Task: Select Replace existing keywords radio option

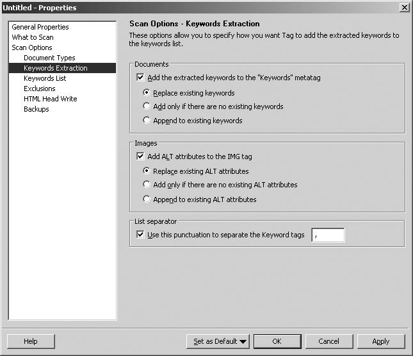Action: tap(147, 93)
